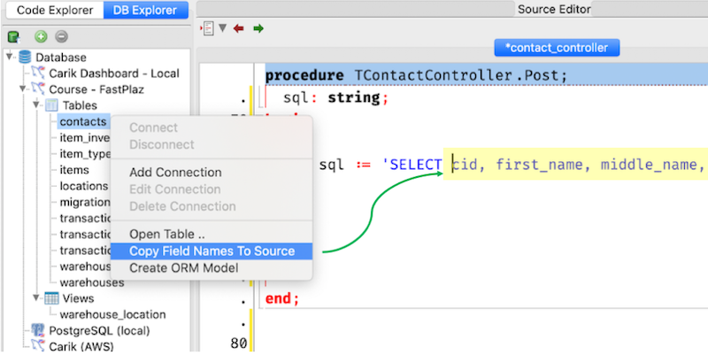This screenshot has width=708, height=355.
Task: Click the gray minus remove connection icon
Action: pyautogui.click(x=61, y=36)
